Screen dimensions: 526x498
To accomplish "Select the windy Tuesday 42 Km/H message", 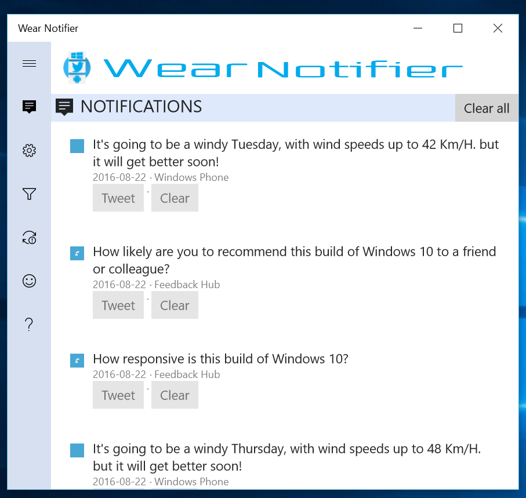I will coord(296,153).
